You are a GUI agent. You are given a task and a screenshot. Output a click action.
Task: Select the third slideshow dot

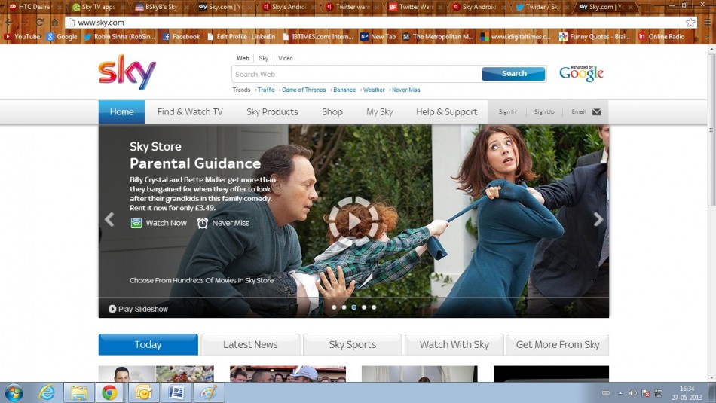[x=354, y=307]
